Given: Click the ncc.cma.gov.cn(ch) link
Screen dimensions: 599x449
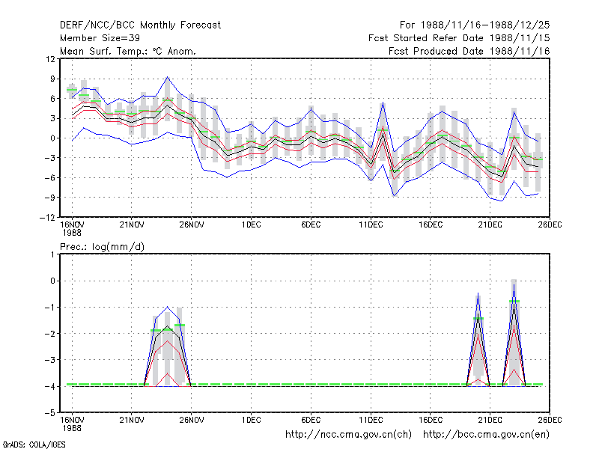Looking at the screenshot, I should click(348, 435).
